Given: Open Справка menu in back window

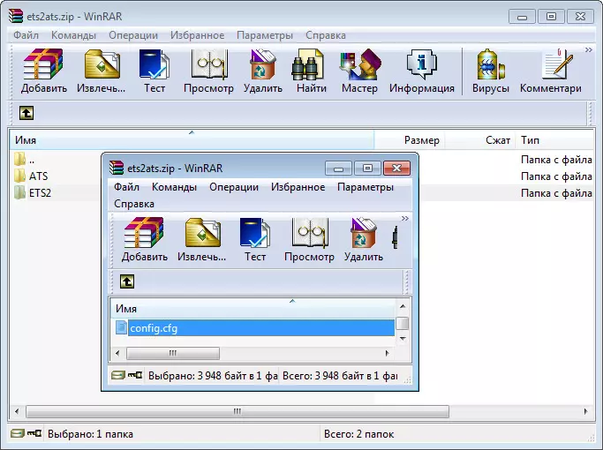Looking at the screenshot, I should 326,35.
